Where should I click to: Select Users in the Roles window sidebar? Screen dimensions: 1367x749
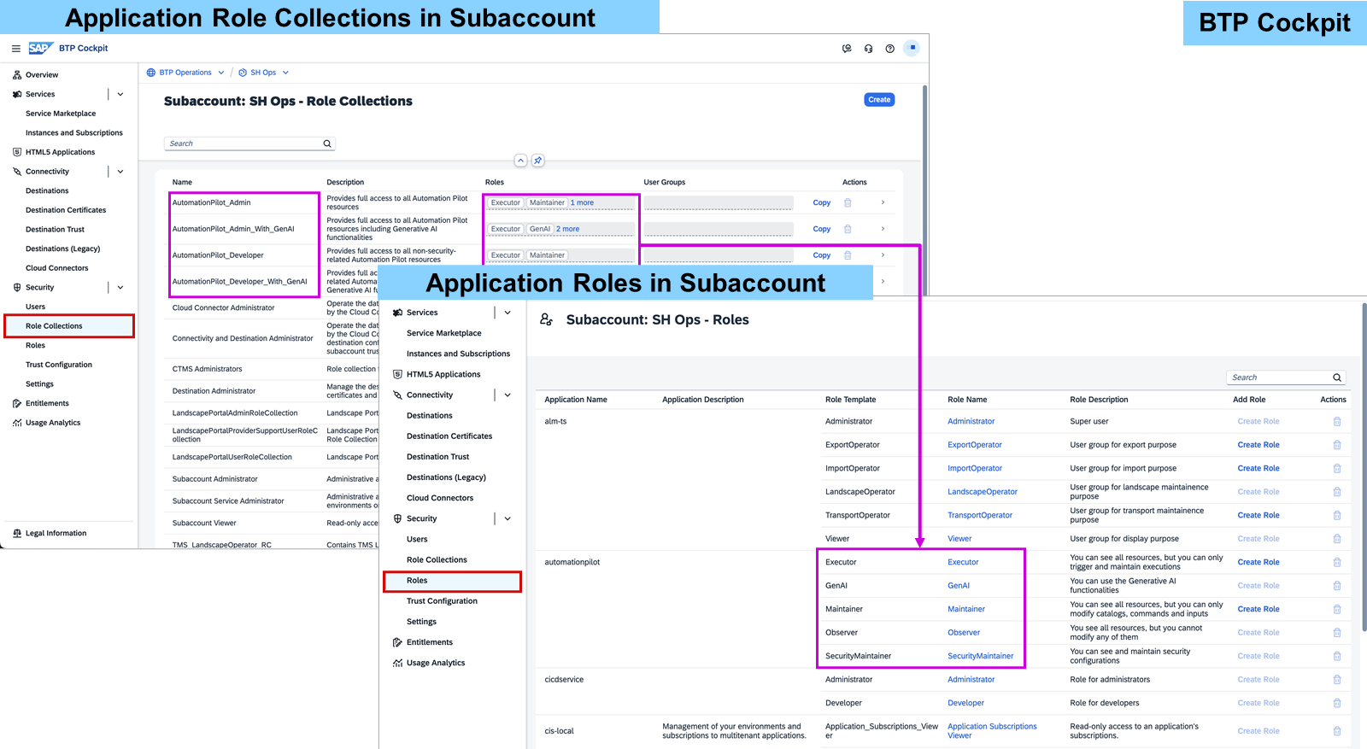tap(417, 540)
